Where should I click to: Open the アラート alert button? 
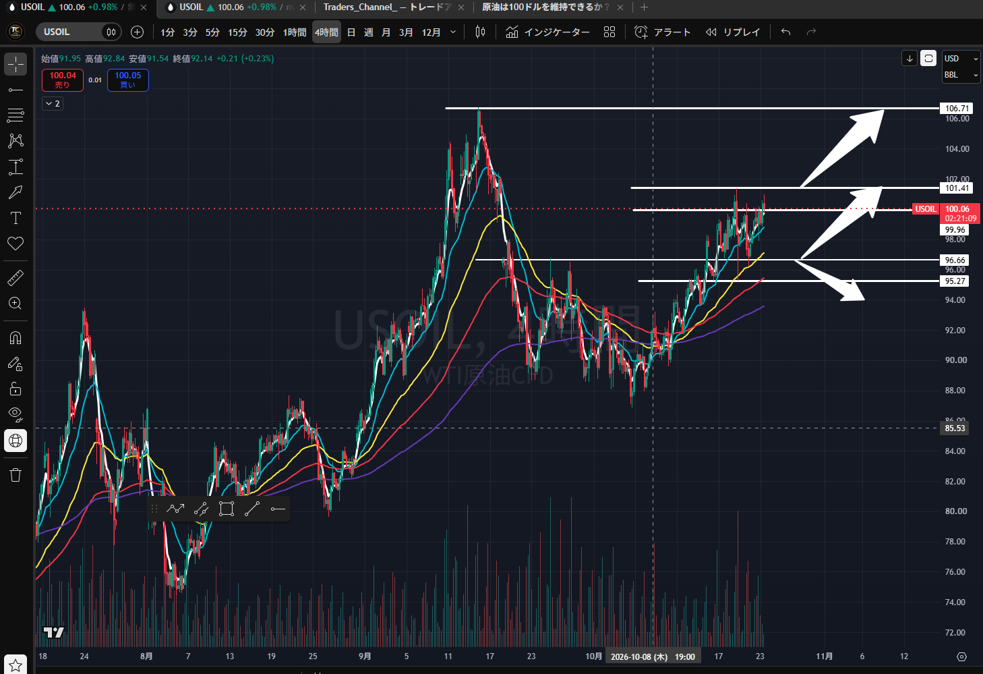663,32
